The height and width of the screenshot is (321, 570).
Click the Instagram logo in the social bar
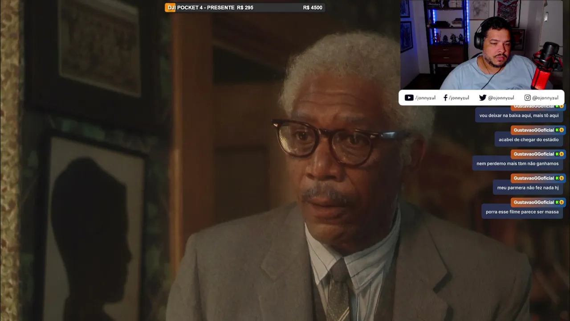coord(527,98)
